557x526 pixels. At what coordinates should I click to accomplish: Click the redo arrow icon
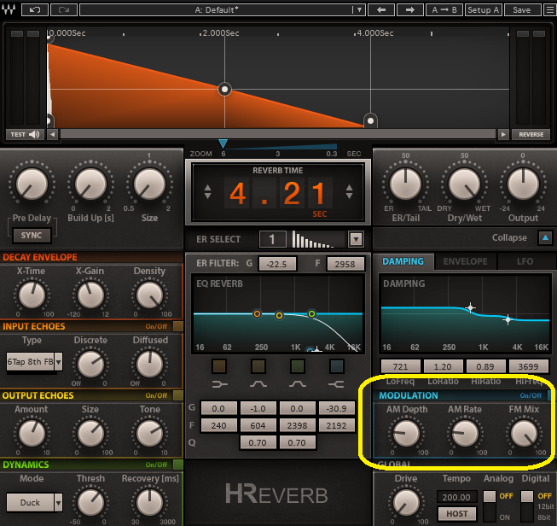coord(64,9)
